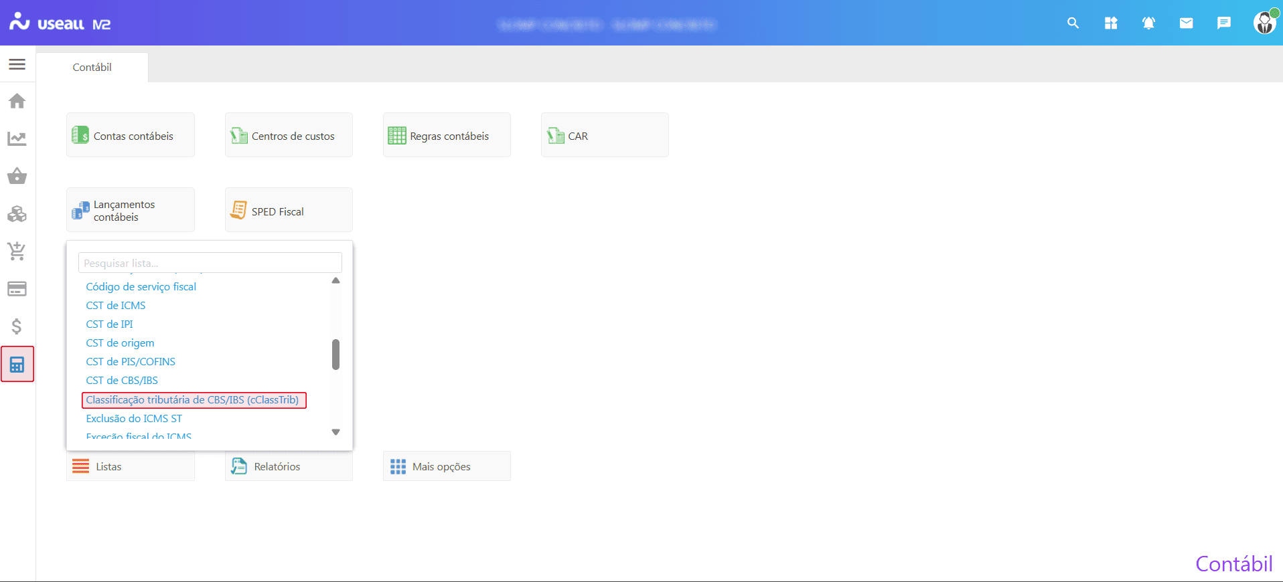Open notifications bell icon
Image resolution: width=1283 pixels, height=582 pixels.
tap(1148, 23)
